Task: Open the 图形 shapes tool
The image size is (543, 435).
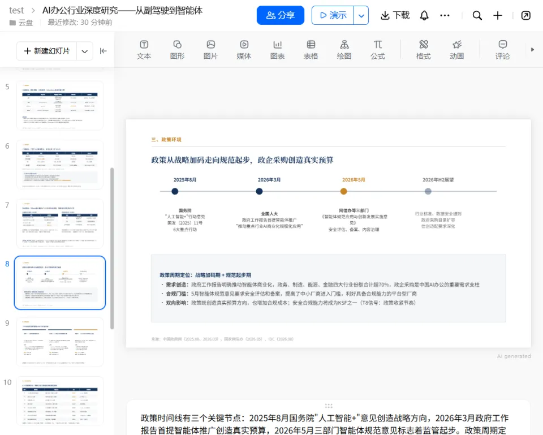Action: 177,50
